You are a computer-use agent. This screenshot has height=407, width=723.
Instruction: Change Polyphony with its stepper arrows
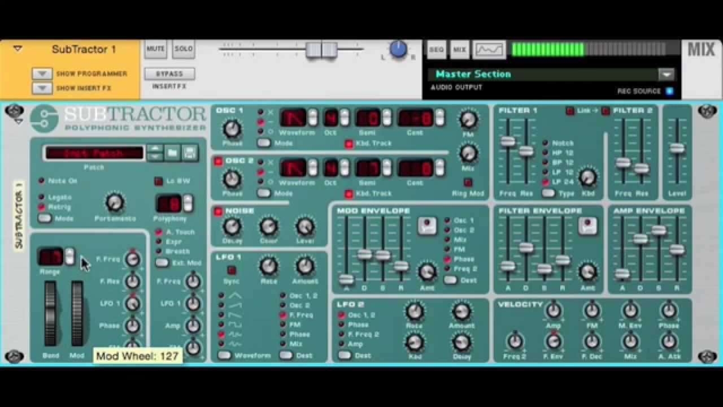pyautogui.click(x=188, y=203)
